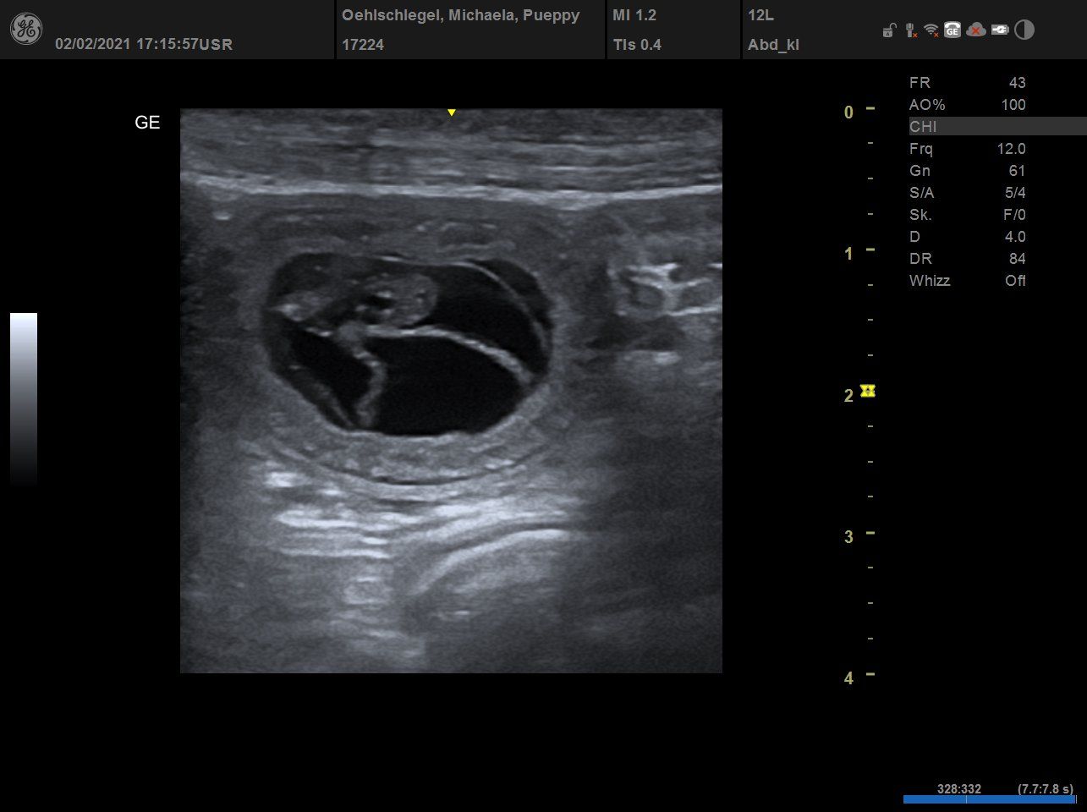1087x812 pixels.
Task: Open the GE remote service phone icon
Action: click(952, 30)
